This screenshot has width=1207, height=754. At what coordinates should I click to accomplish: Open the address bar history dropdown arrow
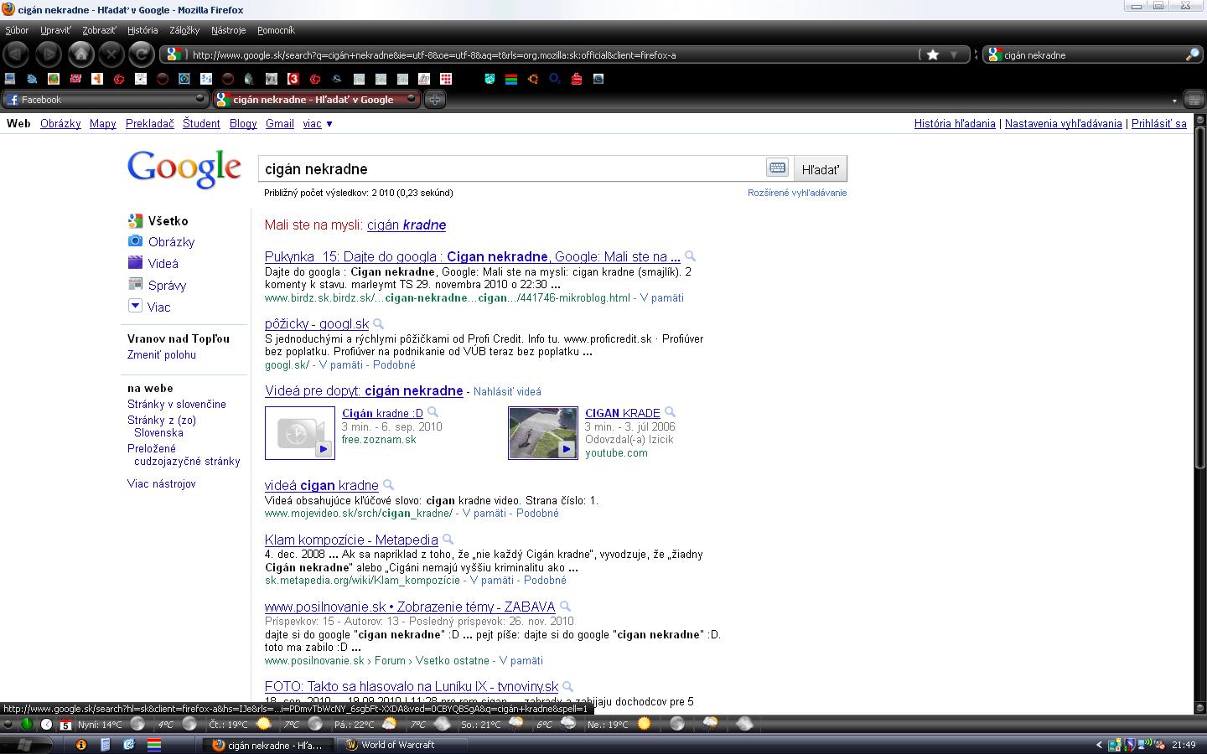click(x=953, y=55)
